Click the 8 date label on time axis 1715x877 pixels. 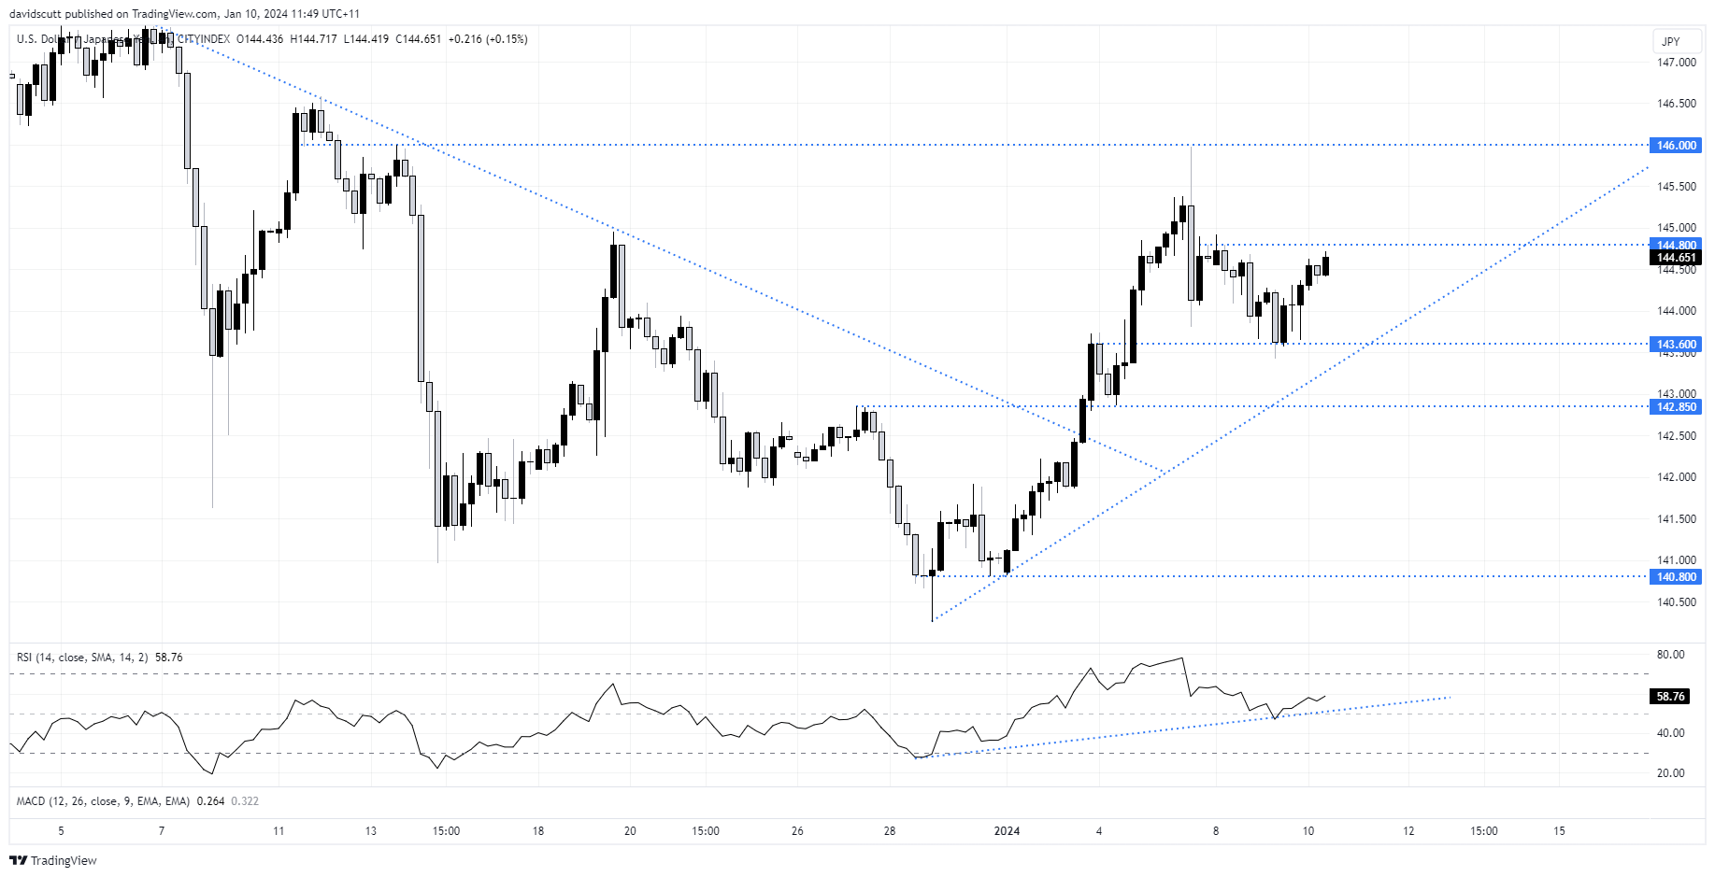pos(1216,831)
